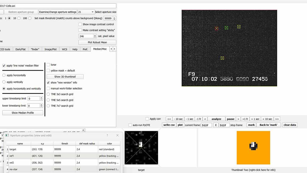Jump to first frame with << button

(x=169, y=119)
